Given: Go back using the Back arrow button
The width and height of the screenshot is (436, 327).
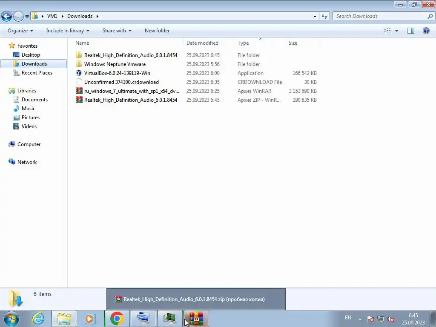Looking at the screenshot, I should coord(7,17).
